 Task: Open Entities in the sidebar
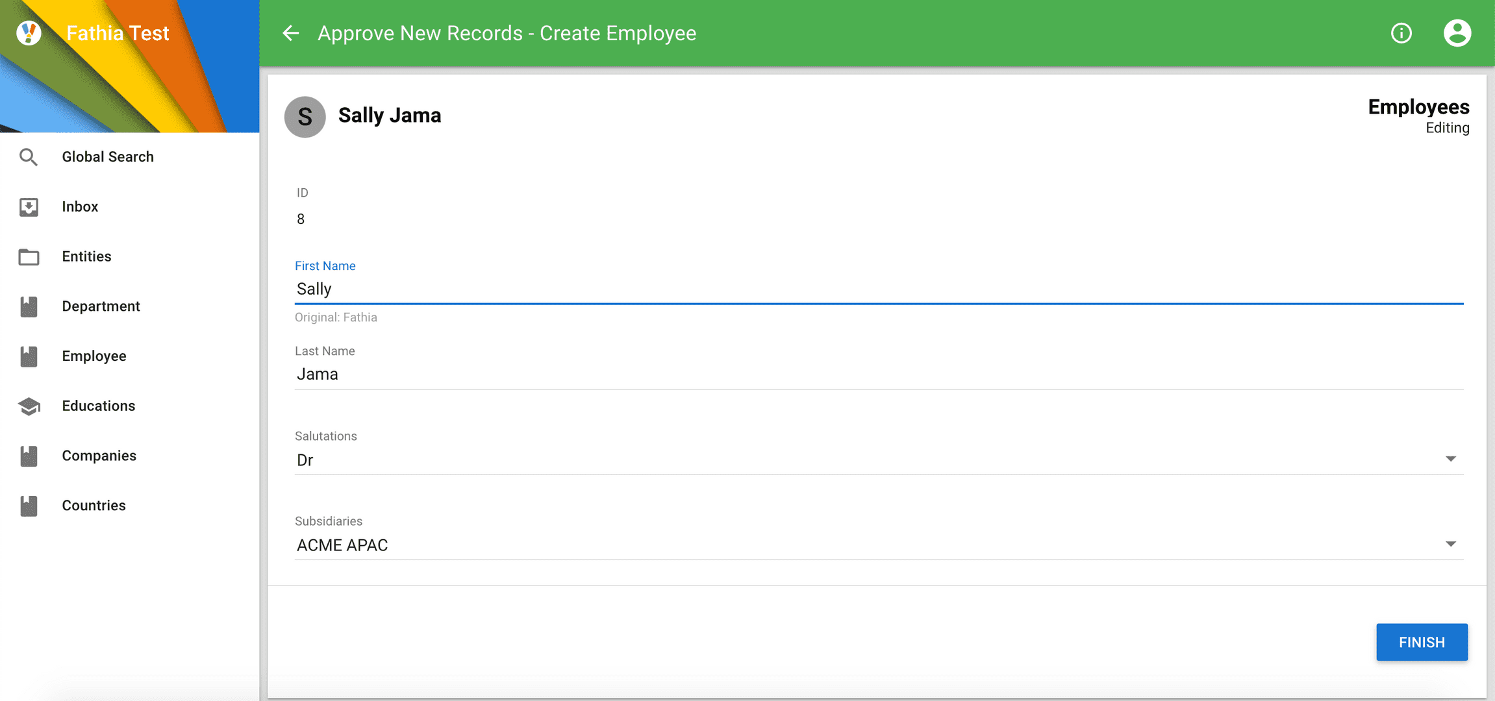tap(130, 257)
